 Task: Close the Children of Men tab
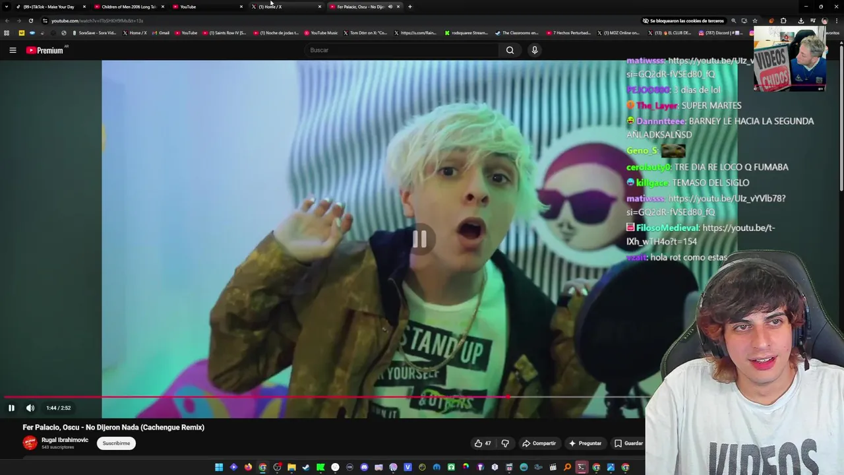[162, 7]
